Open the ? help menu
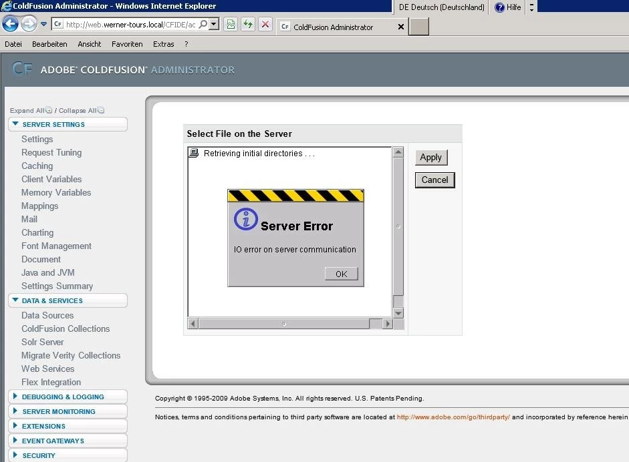 (186, 44)
